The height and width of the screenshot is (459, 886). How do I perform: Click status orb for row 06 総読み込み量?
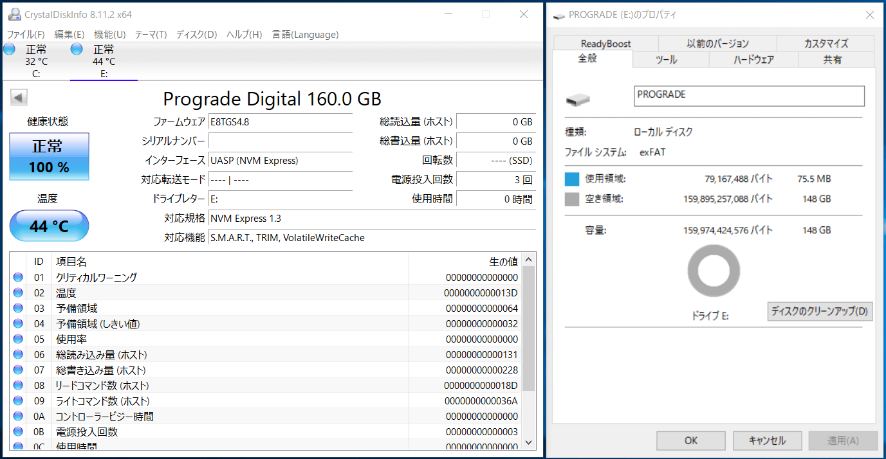(18, 355)
